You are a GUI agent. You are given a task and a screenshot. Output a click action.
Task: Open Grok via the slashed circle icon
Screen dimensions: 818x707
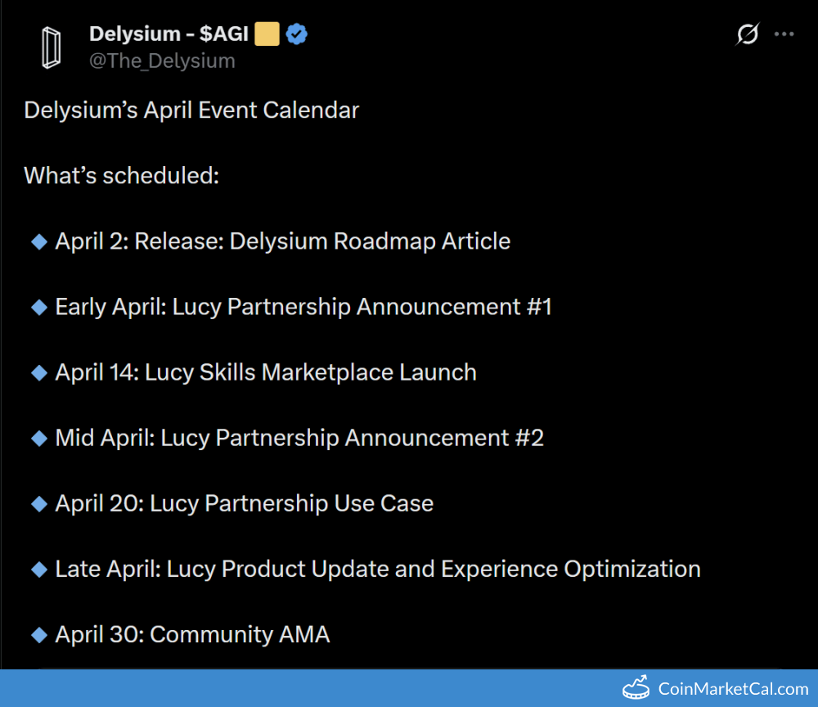pos(747,34)
